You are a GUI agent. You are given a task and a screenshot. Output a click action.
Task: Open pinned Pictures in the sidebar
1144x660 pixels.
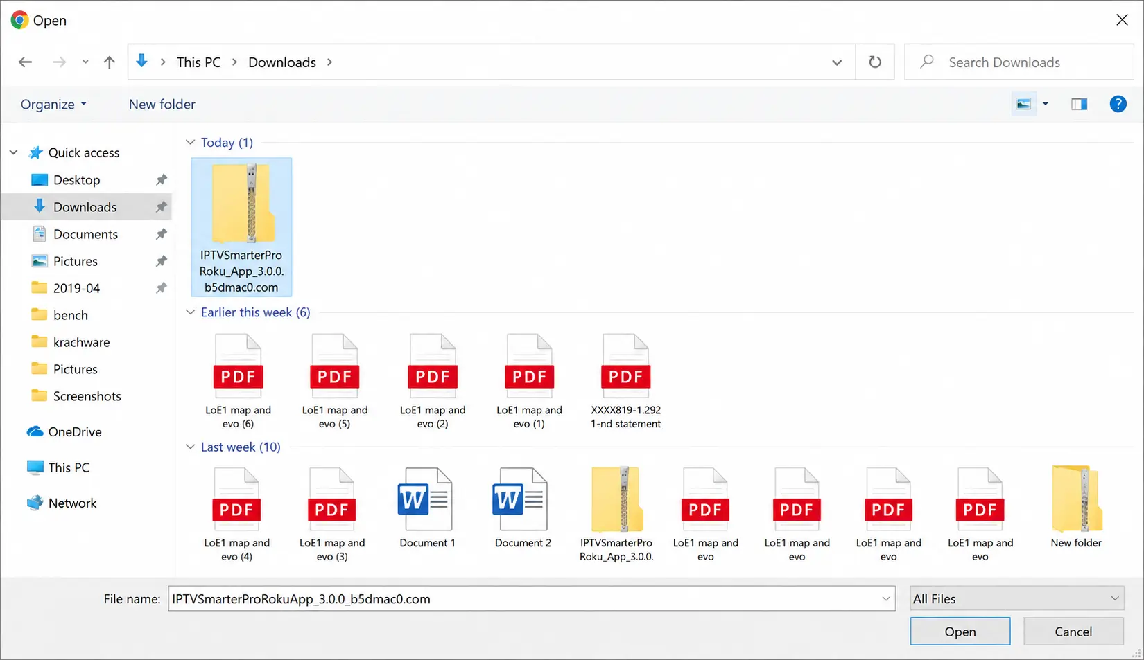click(75, 261)
